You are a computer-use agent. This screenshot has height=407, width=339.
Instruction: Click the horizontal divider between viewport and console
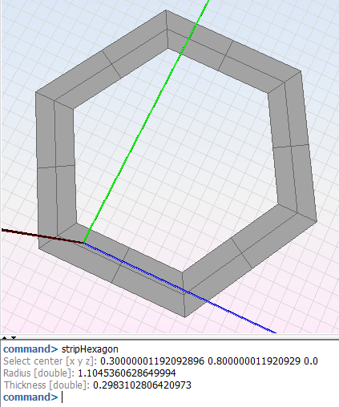click(x=169, y=335)
